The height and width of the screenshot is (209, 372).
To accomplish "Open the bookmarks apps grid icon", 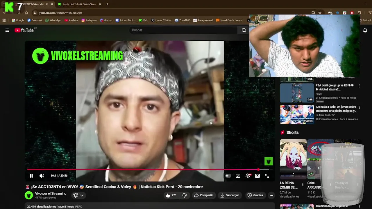I will (4, 20).
